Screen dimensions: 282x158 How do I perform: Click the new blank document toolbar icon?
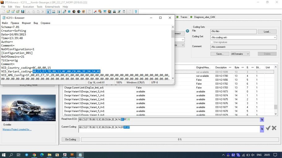pyautogui.click(x=3, y=12)
